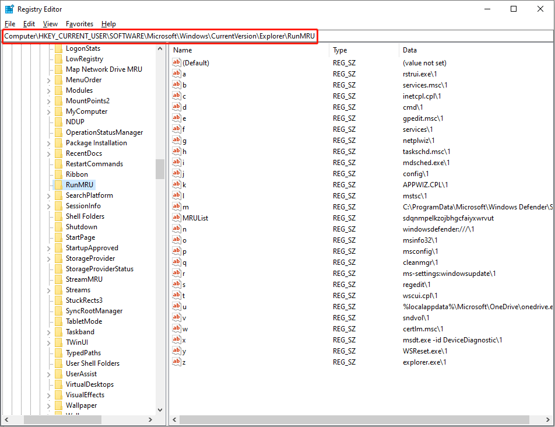Click the NDUP folder icon
The width and height of the screenshot is (555, 427).
(59, 122)
